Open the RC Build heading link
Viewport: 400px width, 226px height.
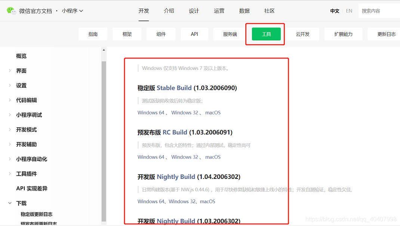pos(175,132)
